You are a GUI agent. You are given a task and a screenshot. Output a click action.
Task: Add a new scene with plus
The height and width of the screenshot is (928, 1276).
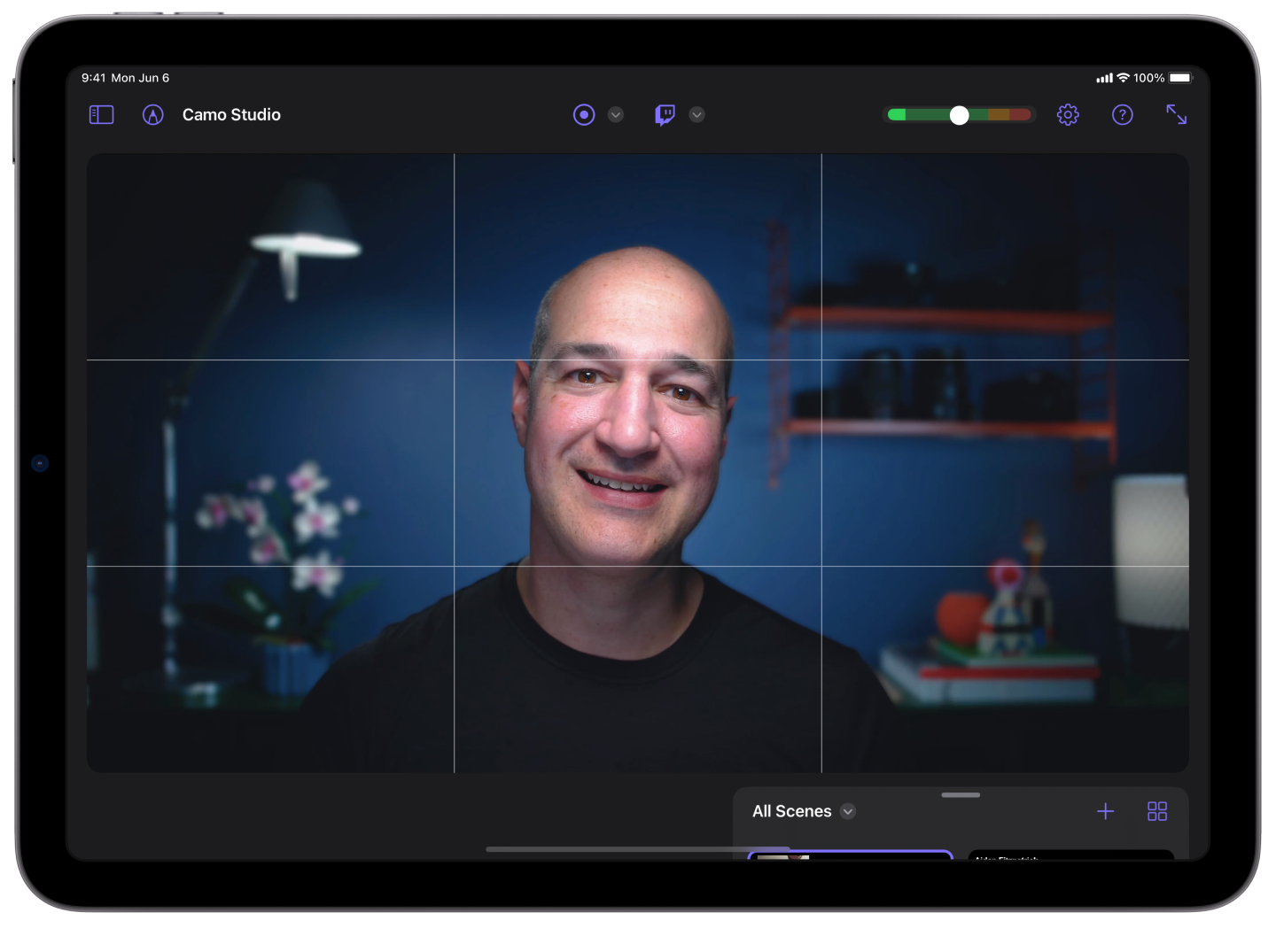point(1106,811)
